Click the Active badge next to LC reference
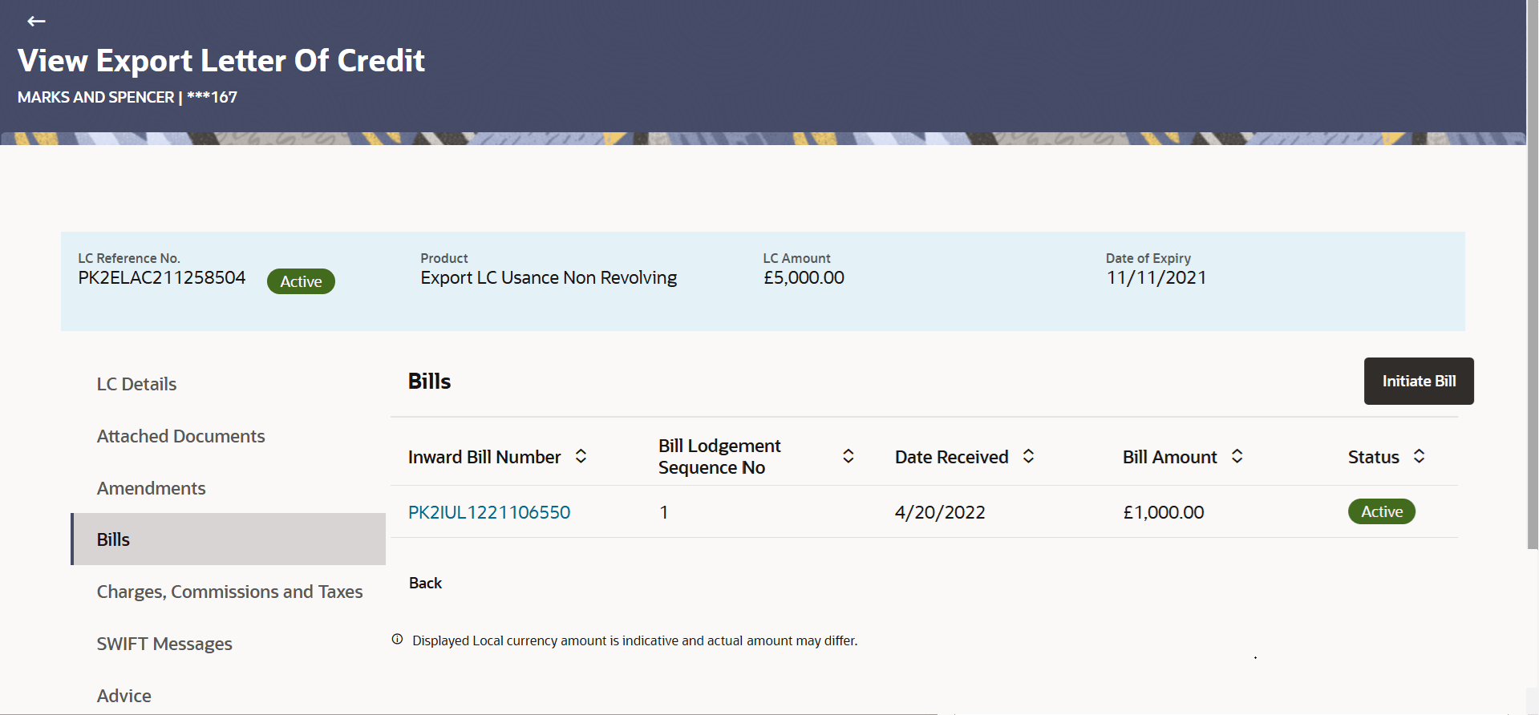Image resolution: width=1539 pixels, height=715 pixels. [301, 281]
